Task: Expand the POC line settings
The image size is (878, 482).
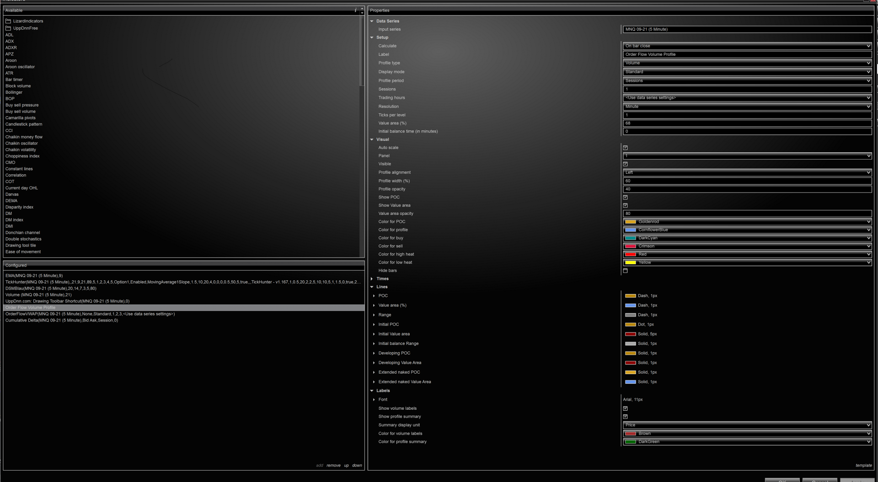Action: (x=374, y=296)
